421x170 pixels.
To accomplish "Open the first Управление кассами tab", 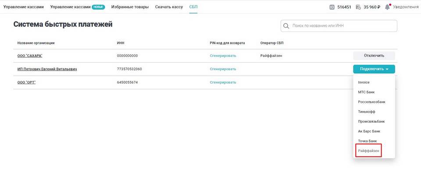I will pos(23,7).
